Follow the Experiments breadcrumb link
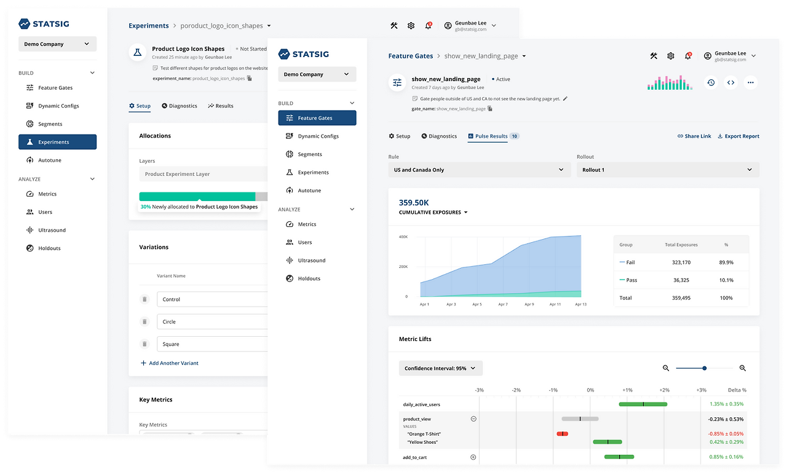 149,26
